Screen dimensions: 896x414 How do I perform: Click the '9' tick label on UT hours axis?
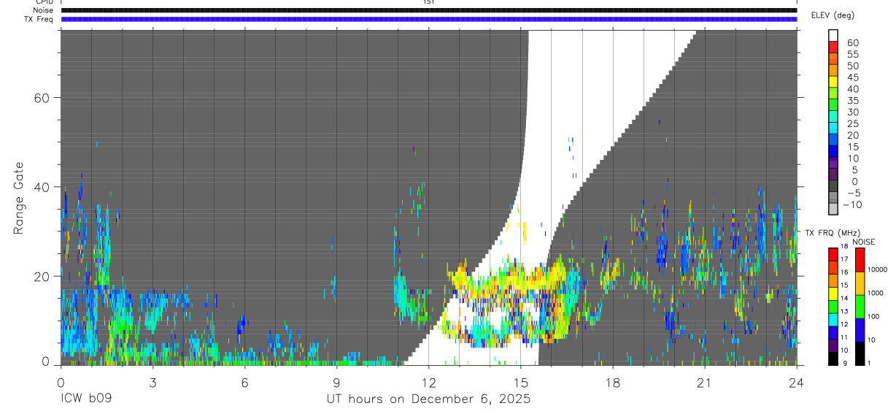(336, 383)
